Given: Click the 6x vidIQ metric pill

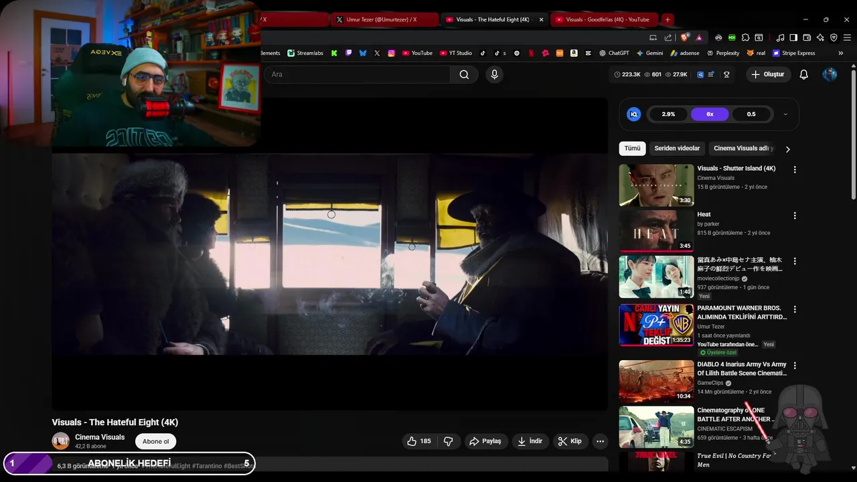Looking at the screenshot, I should coord(710,114).
